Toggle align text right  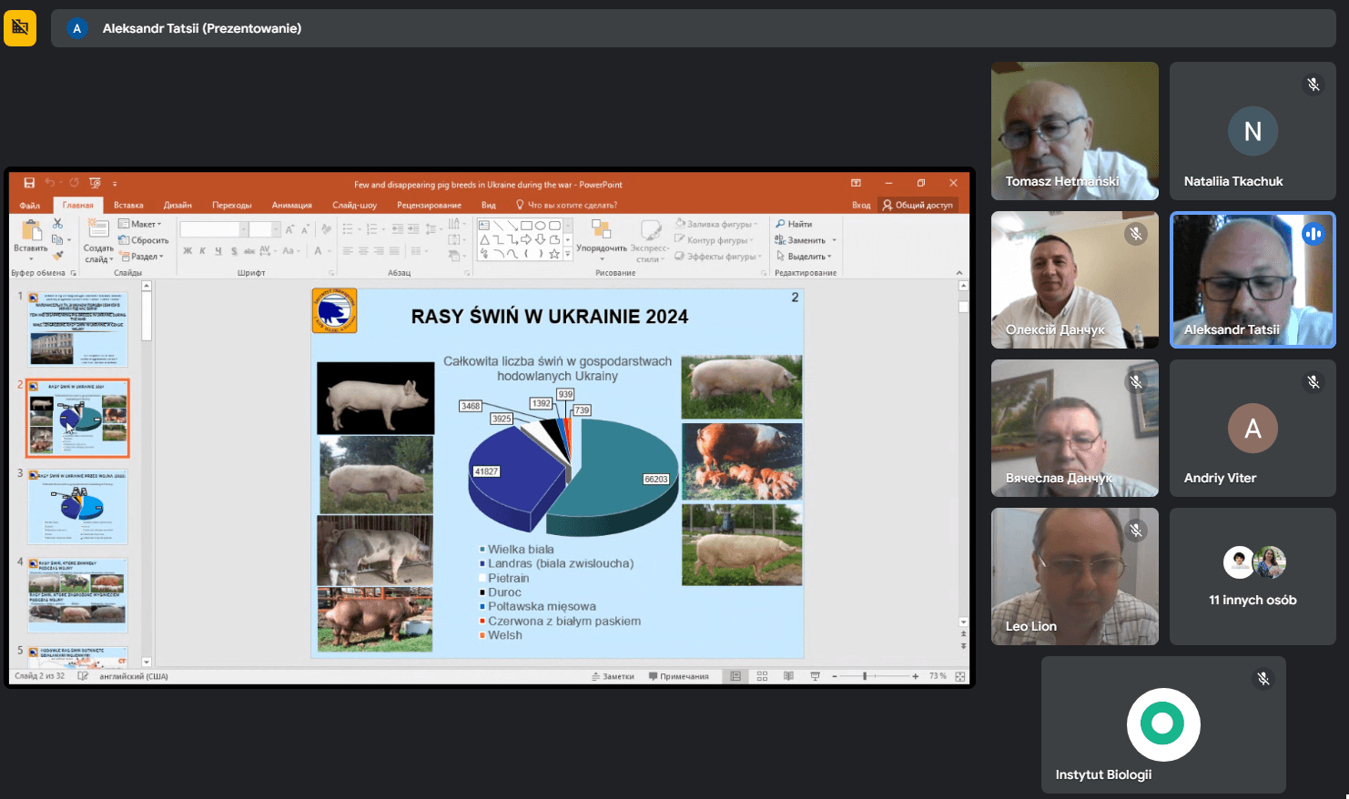coord(379,251)
